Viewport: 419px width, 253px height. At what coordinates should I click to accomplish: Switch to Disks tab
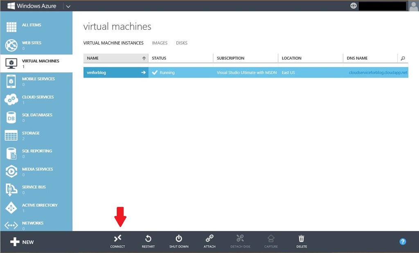click(x=182, y=43)
